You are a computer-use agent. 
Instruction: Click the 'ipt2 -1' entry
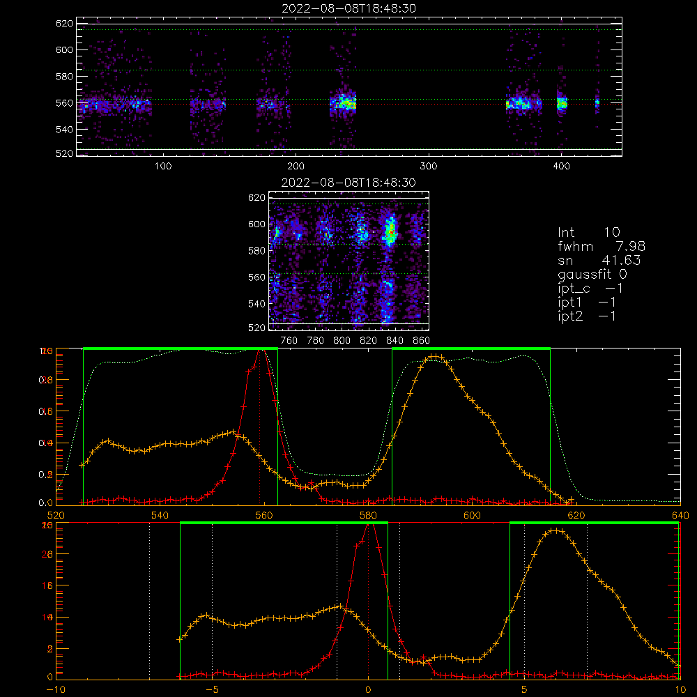click(x=587, y=316)
